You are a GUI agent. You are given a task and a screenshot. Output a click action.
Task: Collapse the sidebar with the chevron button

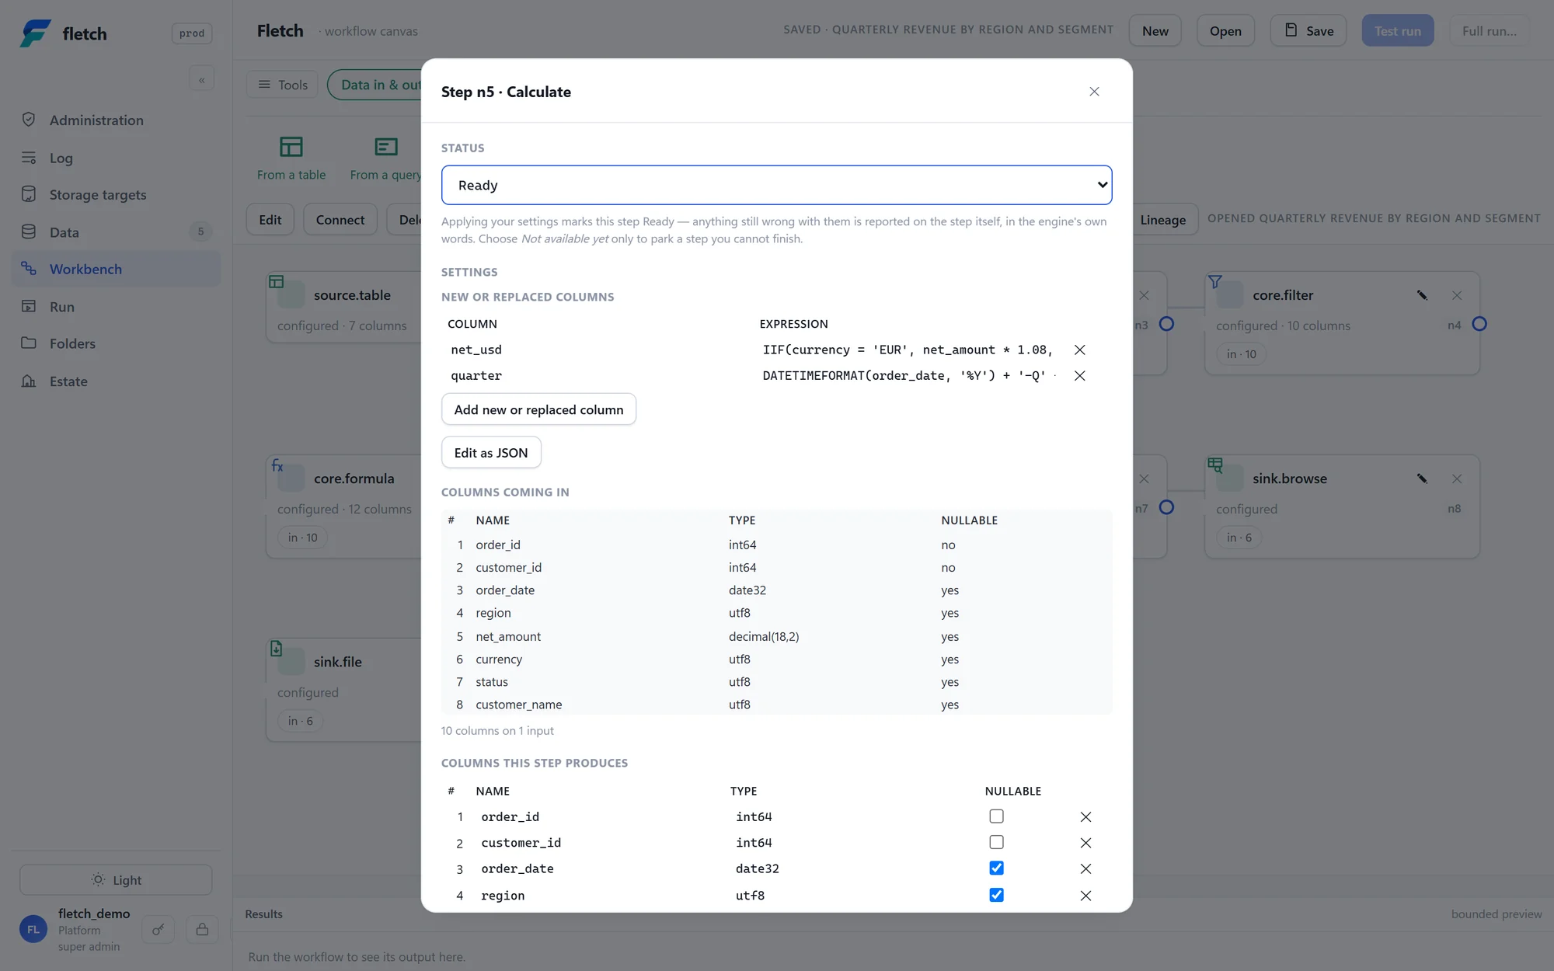[x=202, y=79]
